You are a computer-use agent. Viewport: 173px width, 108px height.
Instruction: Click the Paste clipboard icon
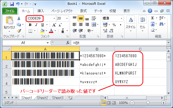[9, 20]
